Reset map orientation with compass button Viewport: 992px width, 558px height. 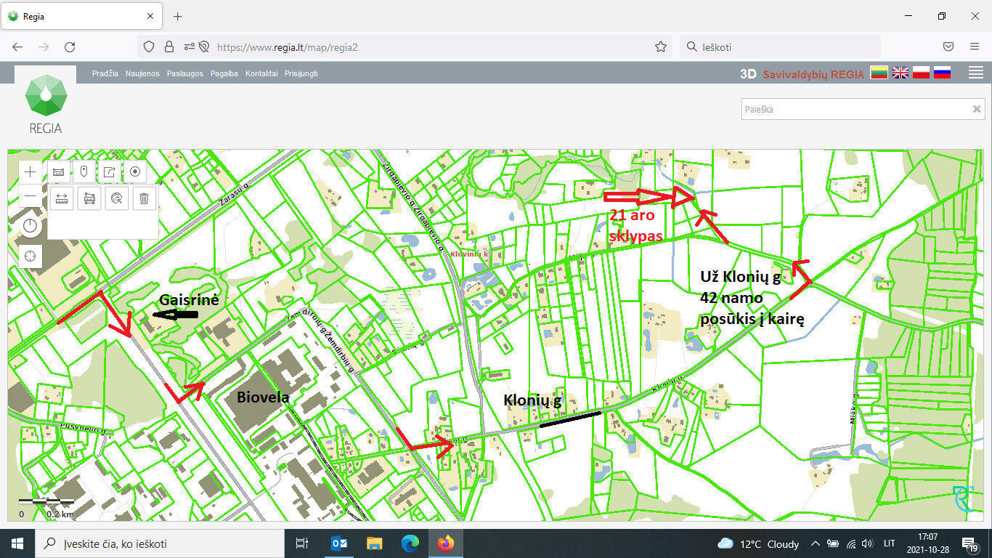[x=30, y=226]
